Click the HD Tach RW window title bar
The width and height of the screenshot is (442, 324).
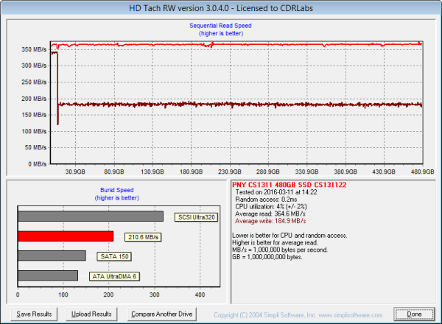pos(220,7)
